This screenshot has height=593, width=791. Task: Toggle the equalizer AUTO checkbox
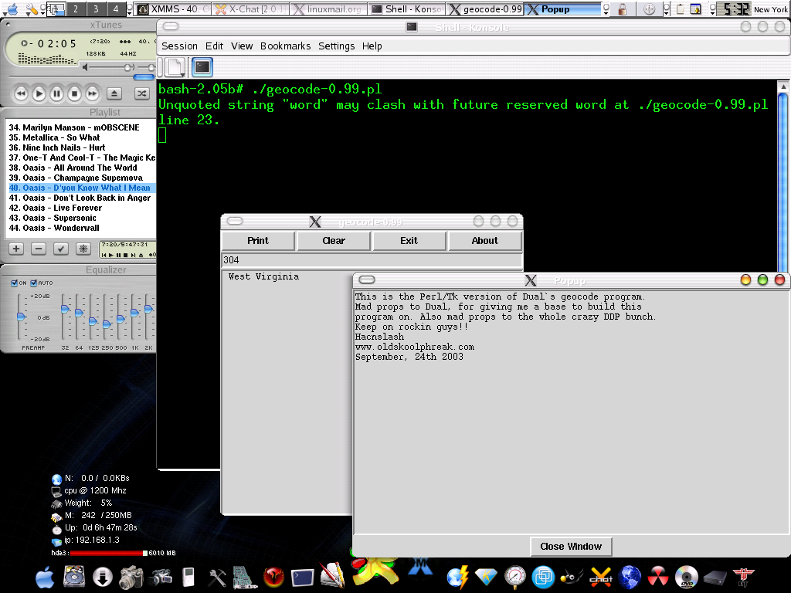pyautogui.click(x=34, y=283)
